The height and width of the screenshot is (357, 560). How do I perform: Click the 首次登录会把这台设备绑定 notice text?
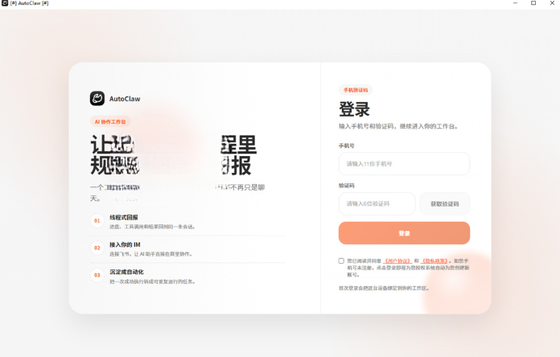coord(384,288)
